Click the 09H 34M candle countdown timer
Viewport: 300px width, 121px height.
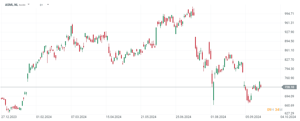pyautogui.click(x=274, y=110)
